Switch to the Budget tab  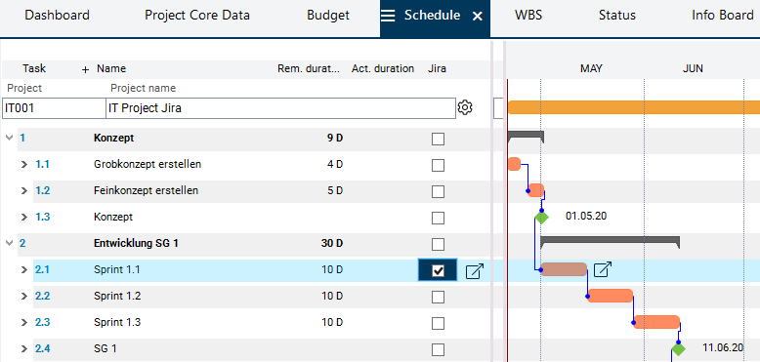point(328,16)
